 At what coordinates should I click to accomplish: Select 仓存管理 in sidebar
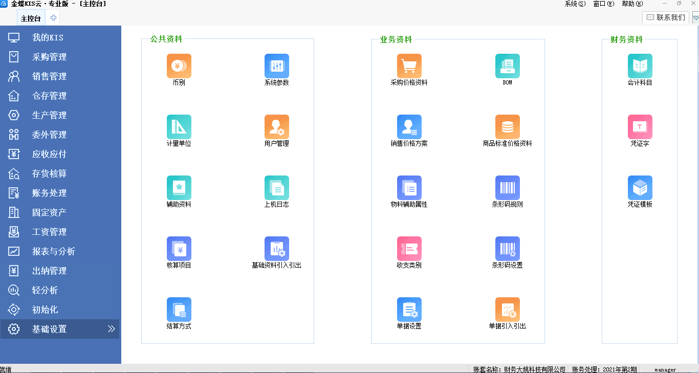[60, 96]
